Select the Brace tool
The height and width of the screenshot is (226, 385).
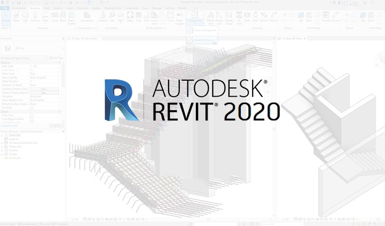[x=63, y=17]
